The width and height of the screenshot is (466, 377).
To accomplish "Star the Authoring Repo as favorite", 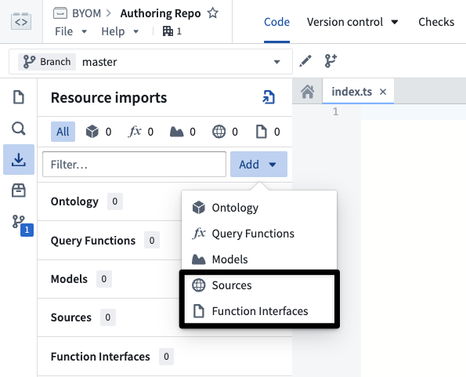I will [x=213, y=13].
